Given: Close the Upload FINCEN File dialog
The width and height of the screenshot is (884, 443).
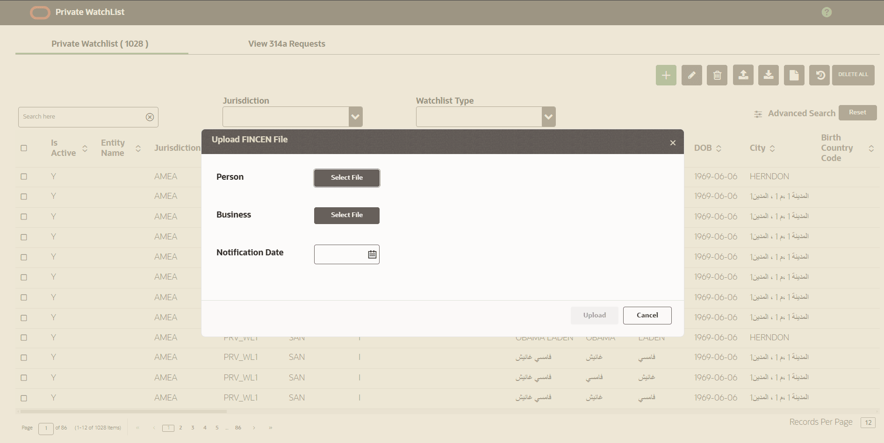Looking at the screenshot, I should 673,142.
